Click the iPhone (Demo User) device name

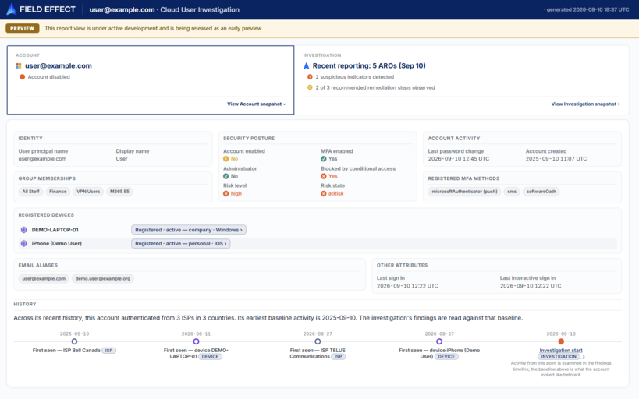click(x=57, y=243)
